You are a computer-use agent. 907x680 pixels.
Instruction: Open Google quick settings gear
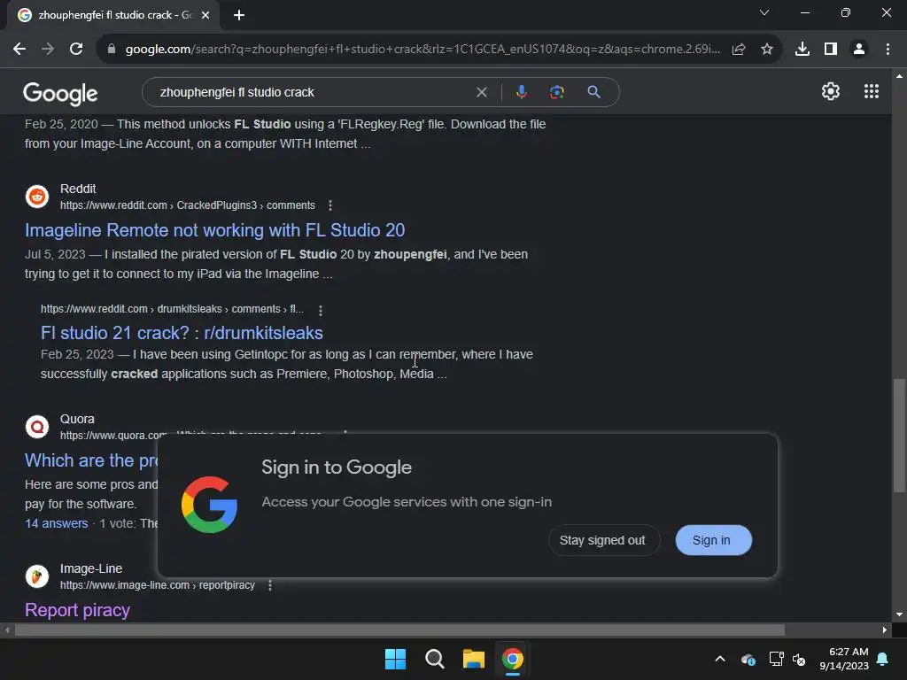pos(831,91)
